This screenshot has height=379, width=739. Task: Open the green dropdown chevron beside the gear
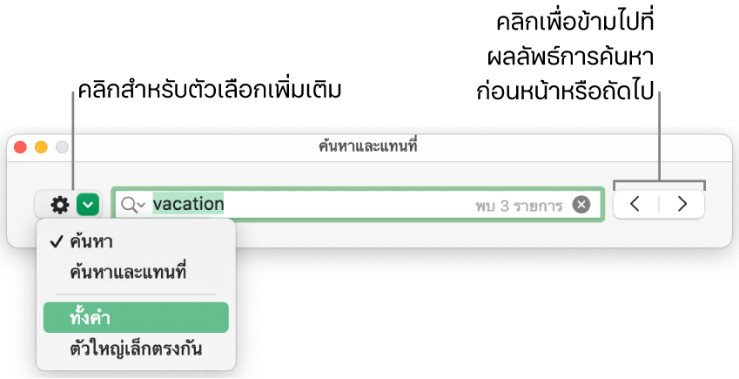click(x=89, y=205)
